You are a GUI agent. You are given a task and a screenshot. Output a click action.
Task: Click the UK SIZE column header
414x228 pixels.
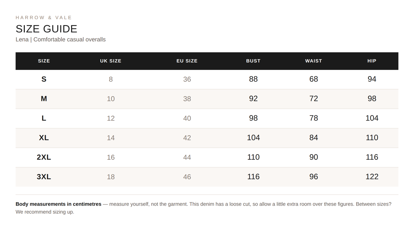(x=111, y=61)
